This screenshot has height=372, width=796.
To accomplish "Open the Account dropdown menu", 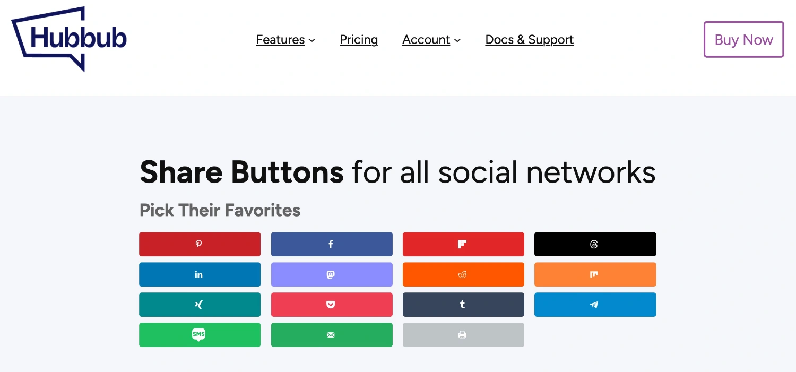I will tap(431, 40).
